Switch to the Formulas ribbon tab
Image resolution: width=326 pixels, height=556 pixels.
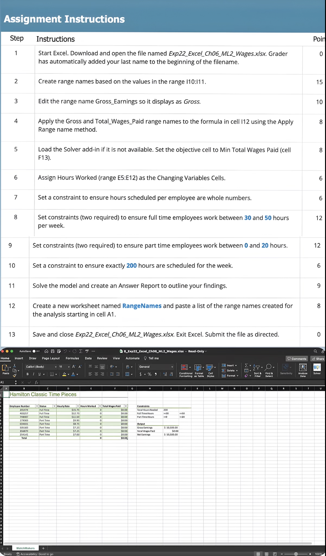point(72,358)
